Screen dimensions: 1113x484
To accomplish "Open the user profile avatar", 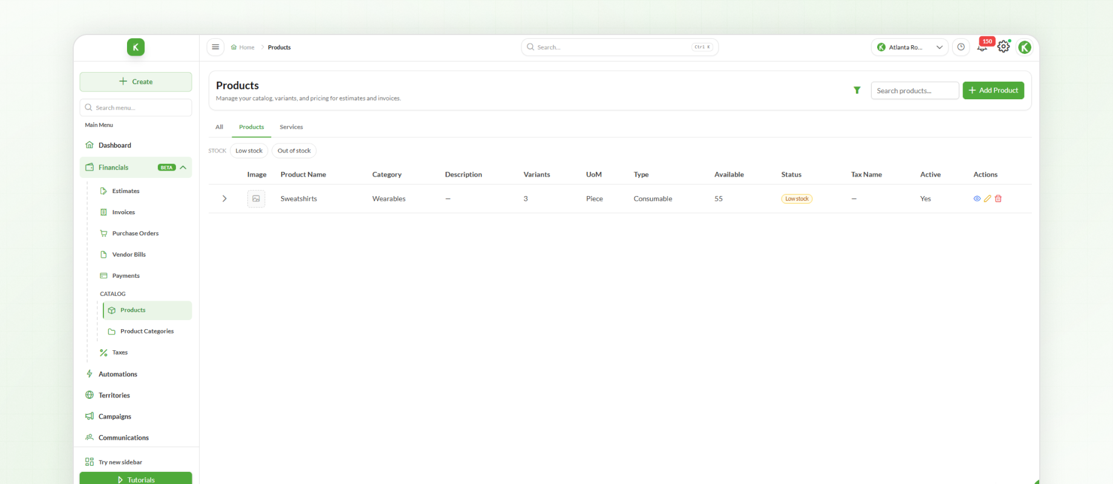I will click(1024, 47).
